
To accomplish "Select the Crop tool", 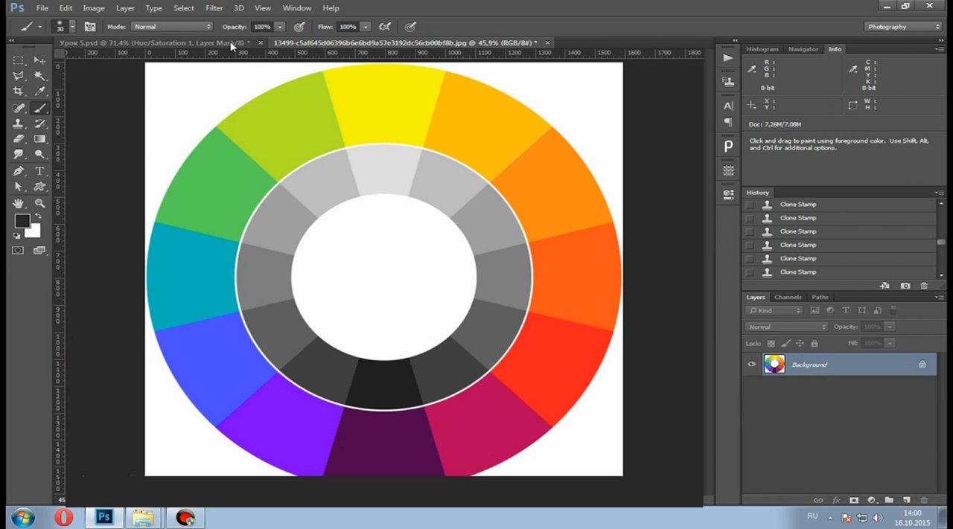I will [x=19, y=92].
